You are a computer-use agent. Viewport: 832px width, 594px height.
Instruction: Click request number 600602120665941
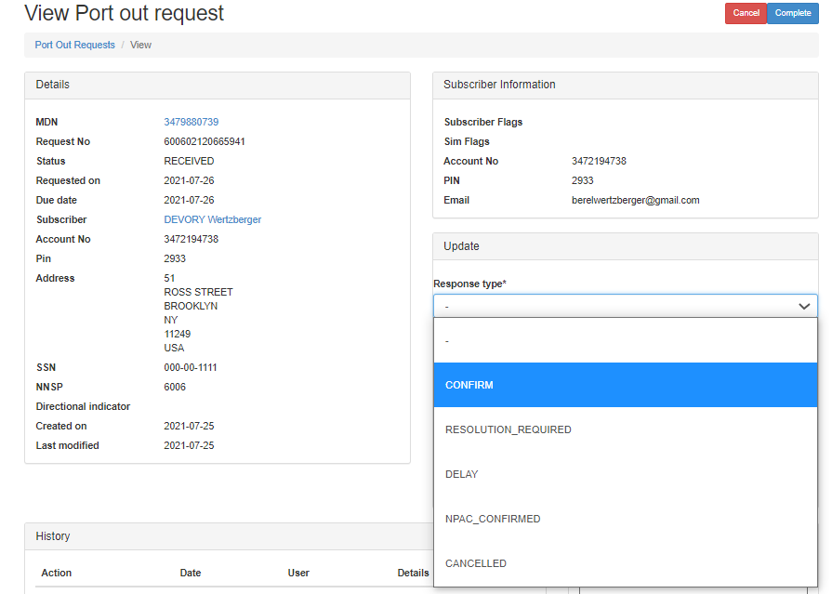coord(205,141)
